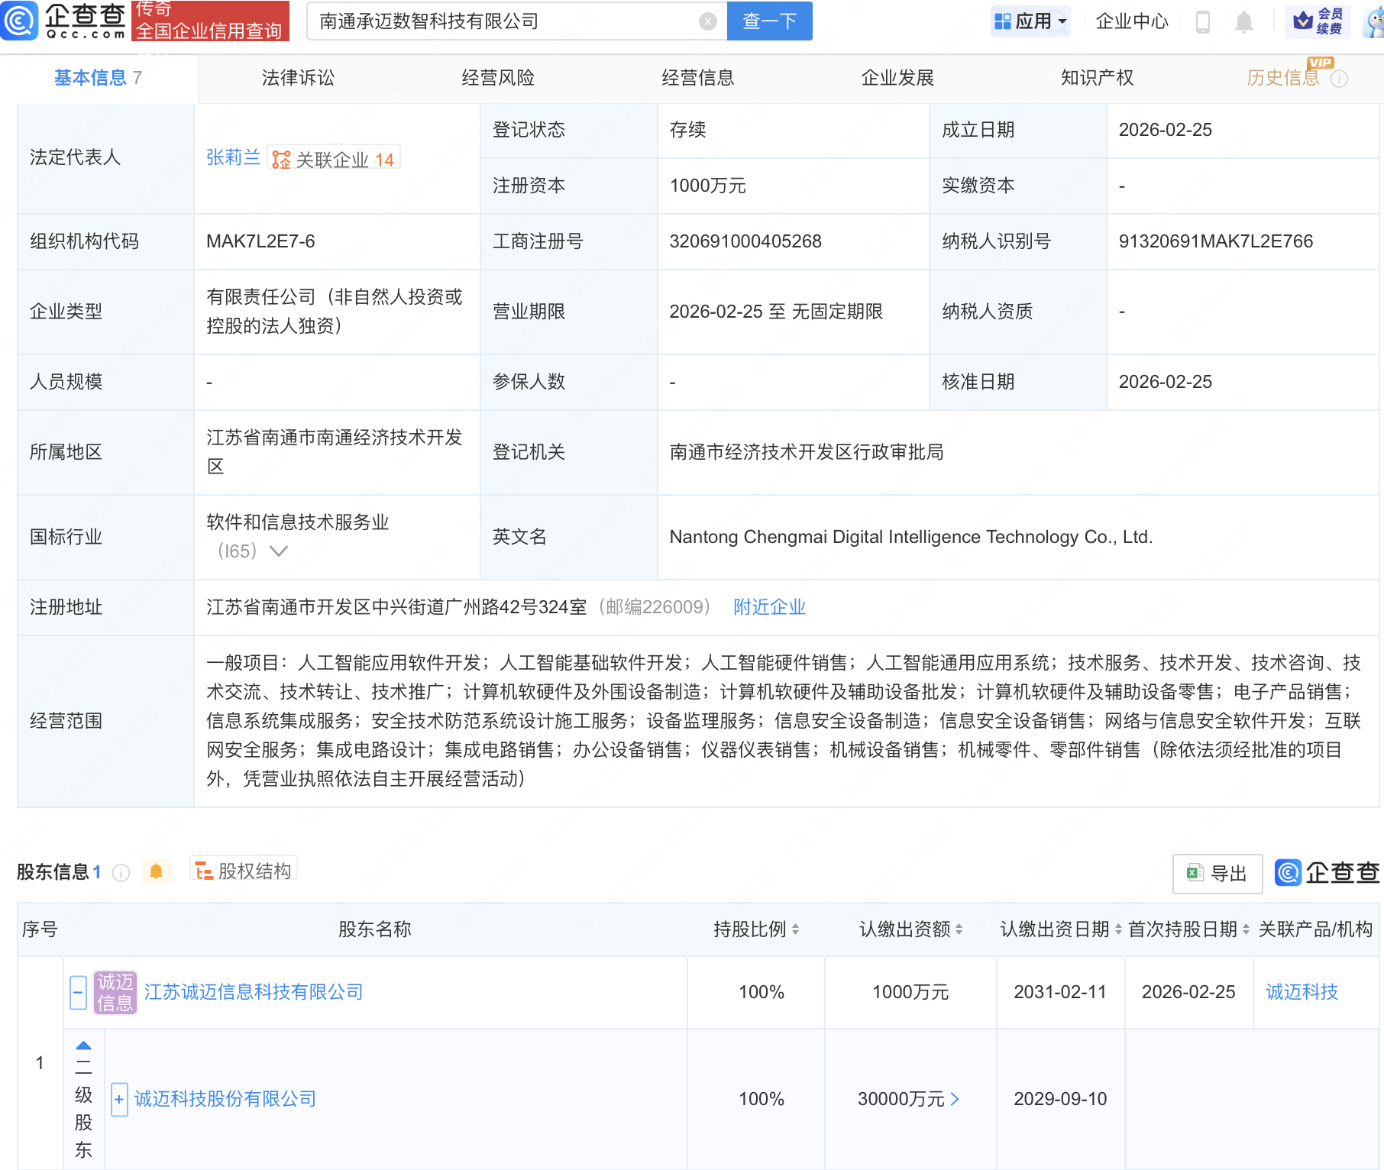This screenshot has width=1384, height=1170.
Task: Expand the 应用 dropdown menu
Action: point(1030,21)
